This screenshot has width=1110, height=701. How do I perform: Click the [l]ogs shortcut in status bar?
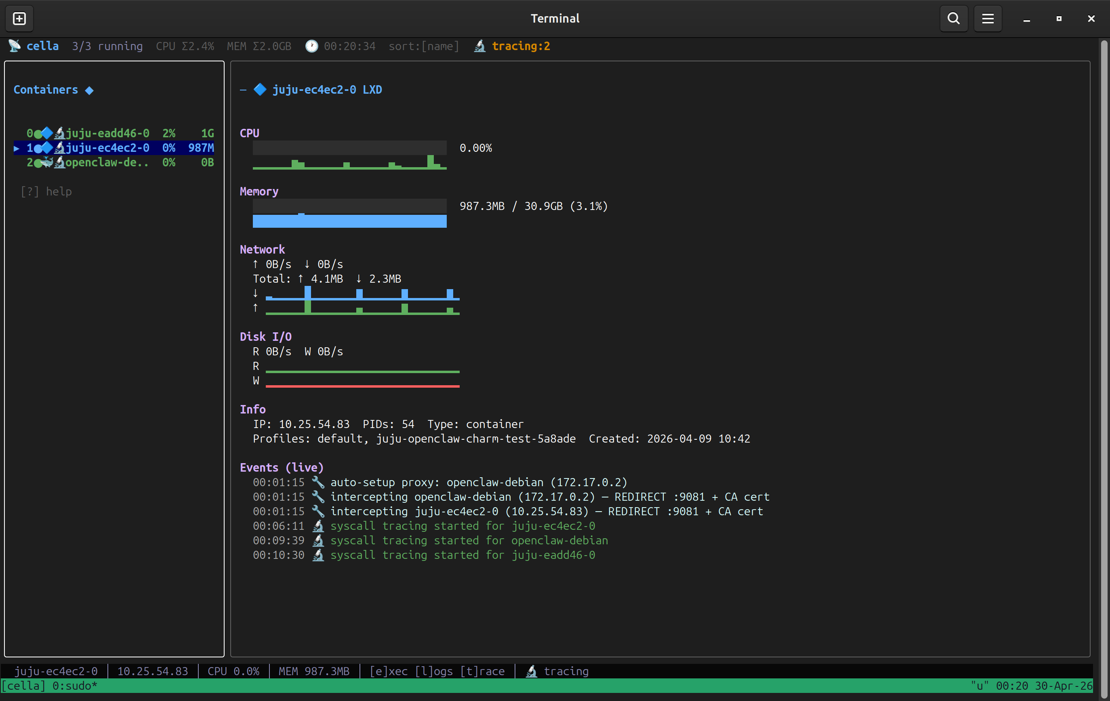[434, 671]
